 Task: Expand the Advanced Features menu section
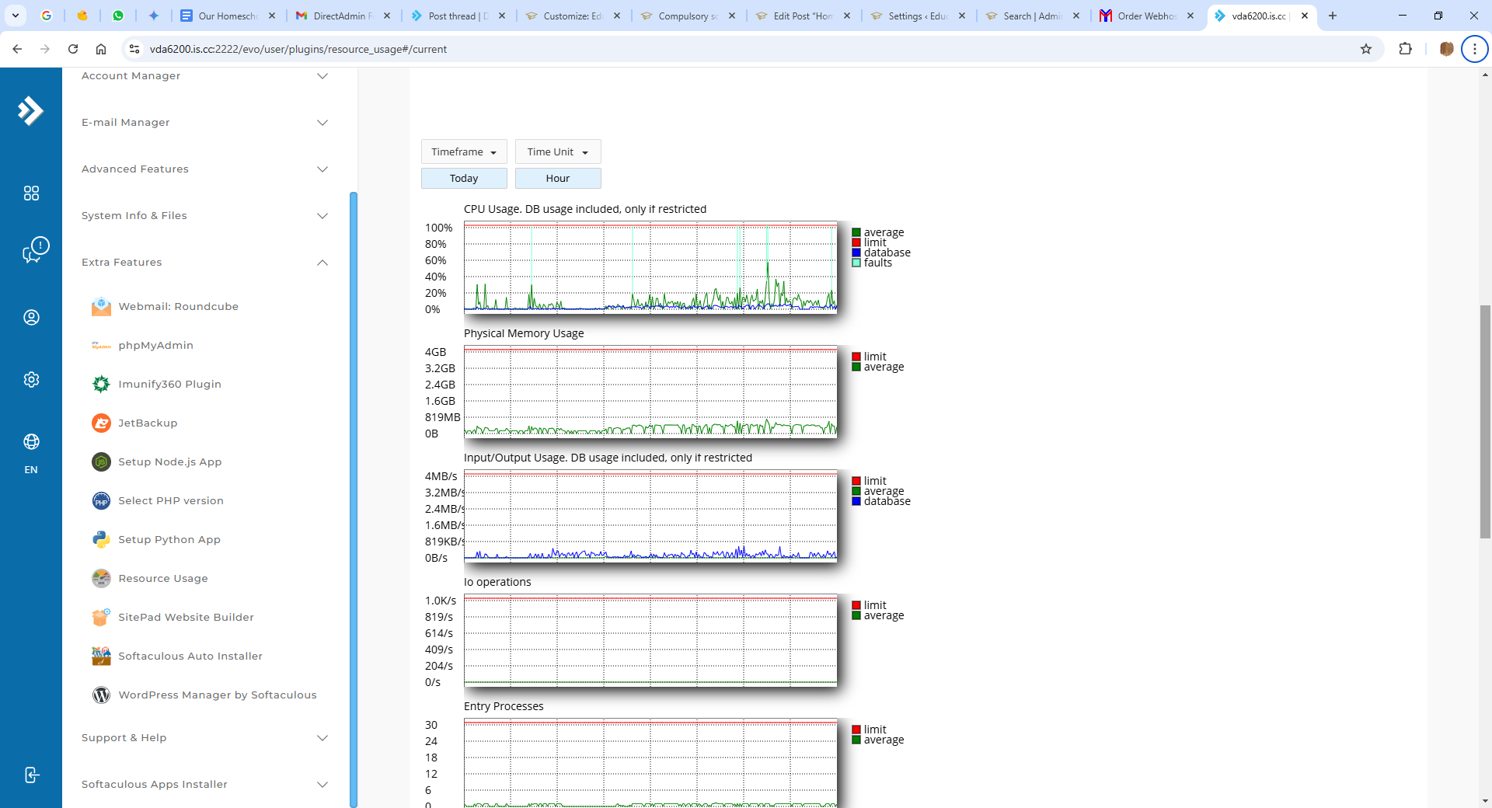206,169
